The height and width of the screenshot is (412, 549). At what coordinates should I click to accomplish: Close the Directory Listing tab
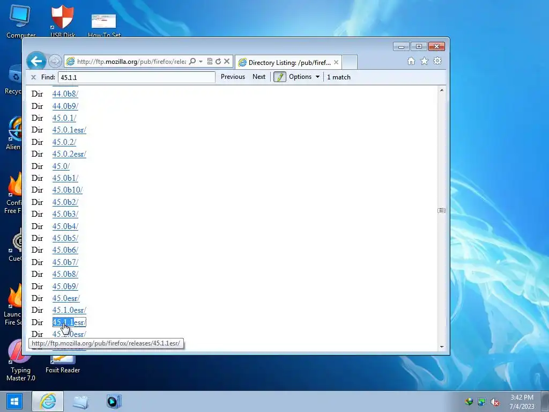(x=336, y=62)
